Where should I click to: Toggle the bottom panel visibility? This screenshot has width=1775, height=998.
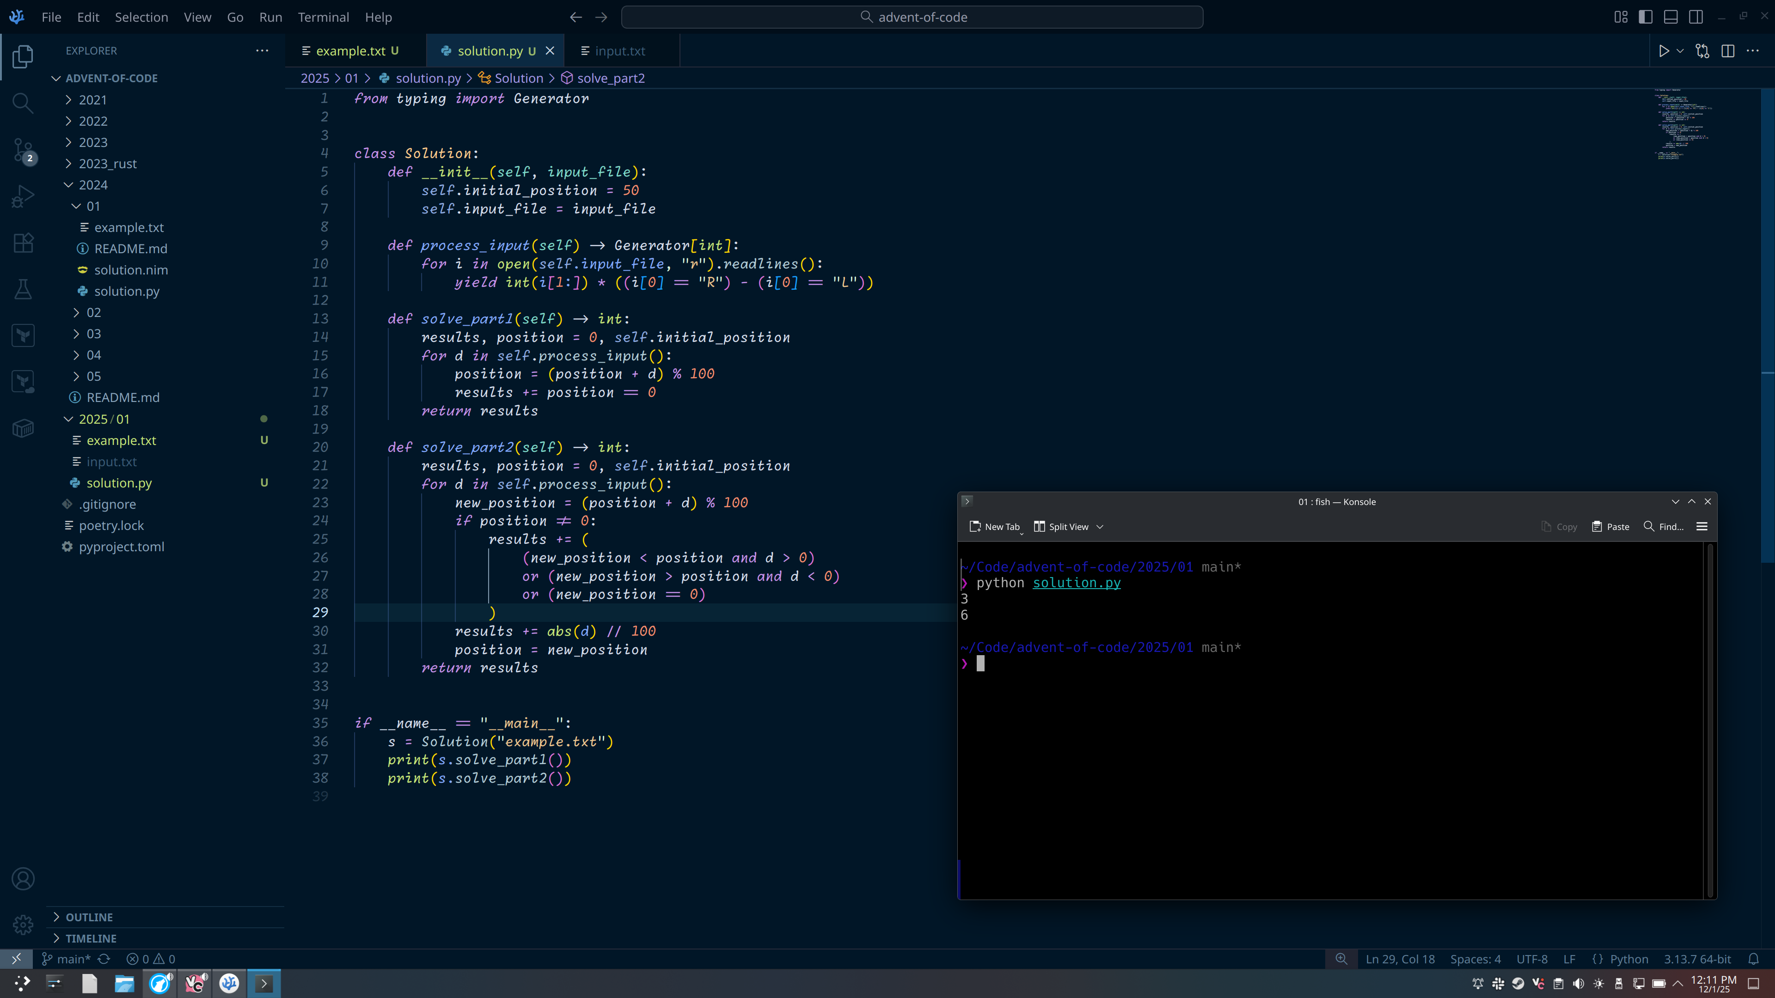[x=1670, y=17]
